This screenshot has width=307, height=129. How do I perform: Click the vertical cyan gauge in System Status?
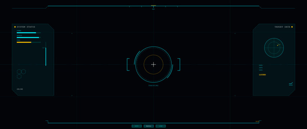[x=46, y=57]
